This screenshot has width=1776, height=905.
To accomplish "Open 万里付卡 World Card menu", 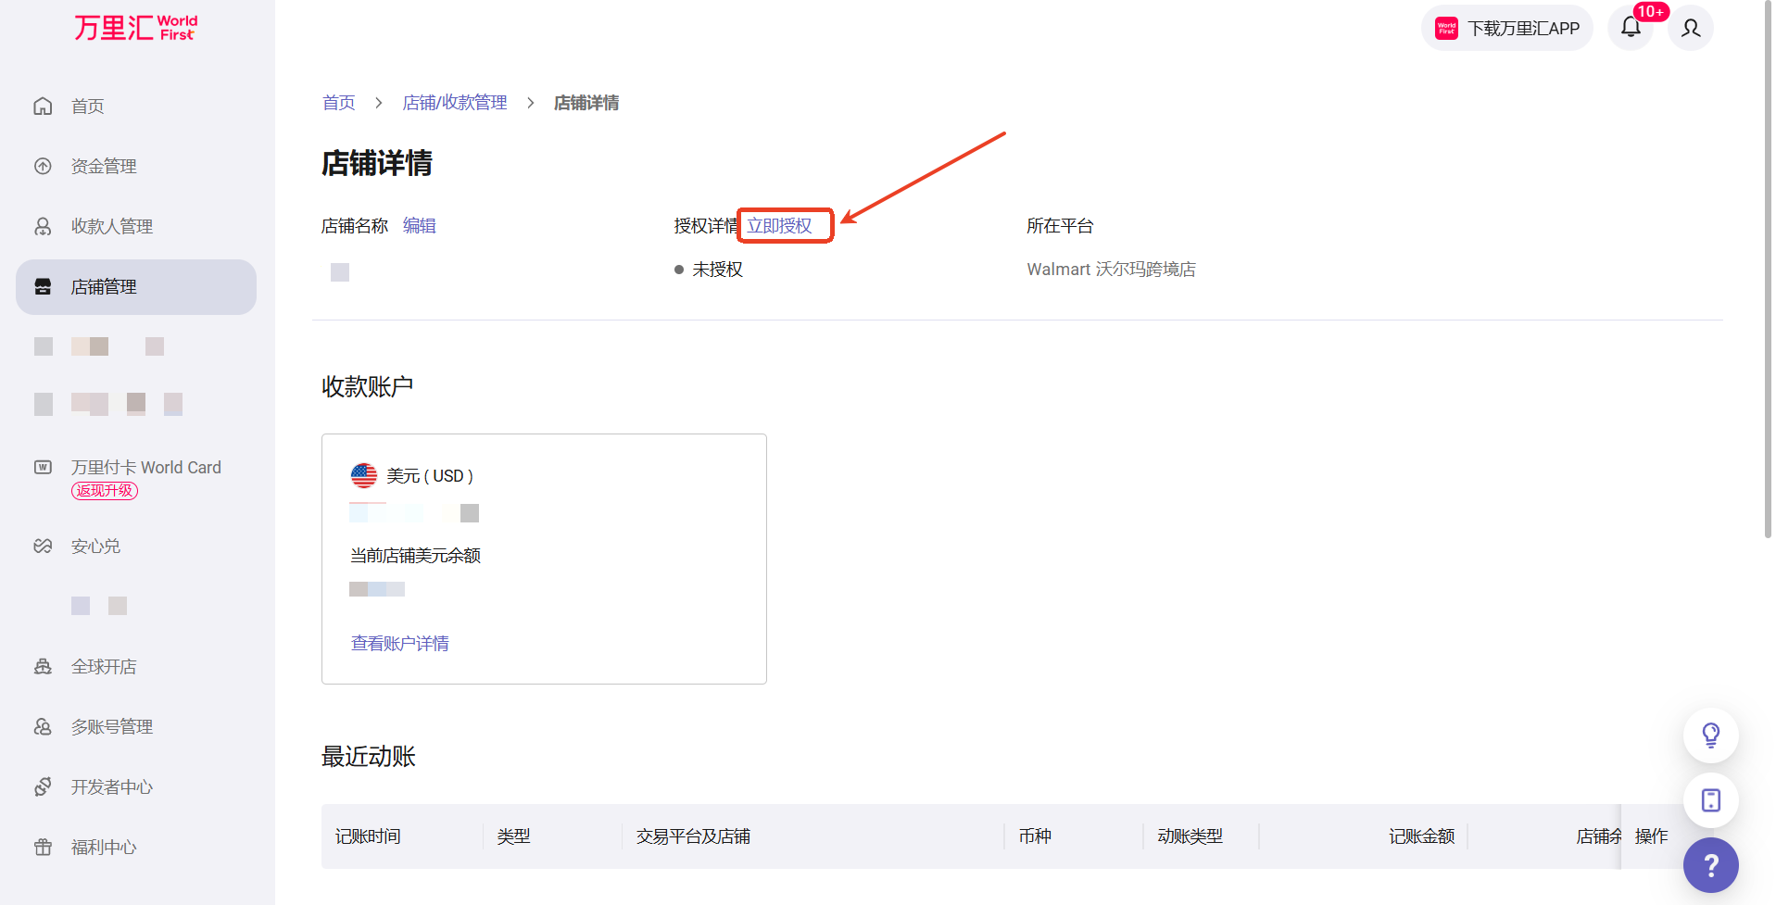I will click(145, 468).
